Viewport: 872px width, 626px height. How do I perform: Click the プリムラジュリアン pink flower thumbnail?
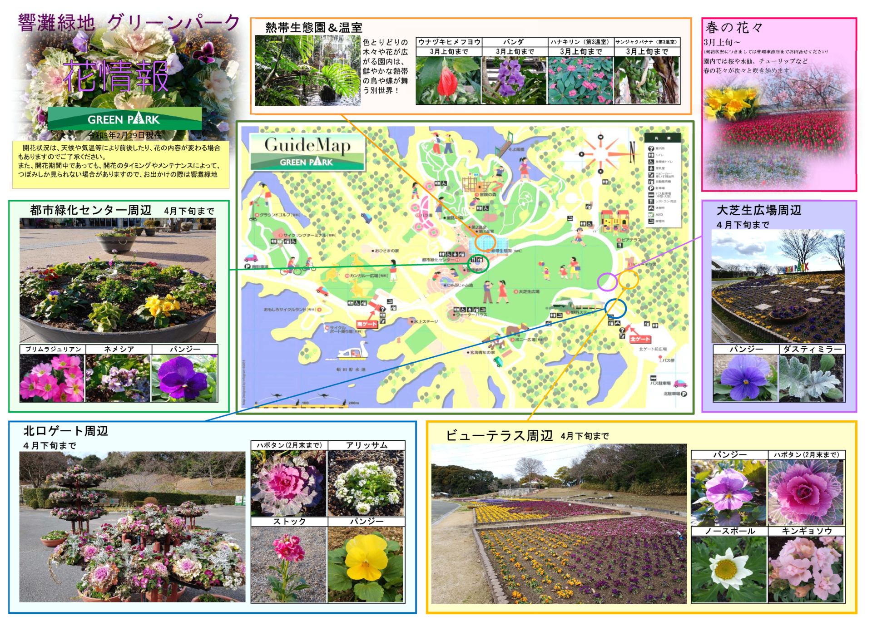click(52, 378)
